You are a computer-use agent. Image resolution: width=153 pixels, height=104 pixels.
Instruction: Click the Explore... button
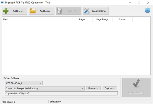point(110,88)
